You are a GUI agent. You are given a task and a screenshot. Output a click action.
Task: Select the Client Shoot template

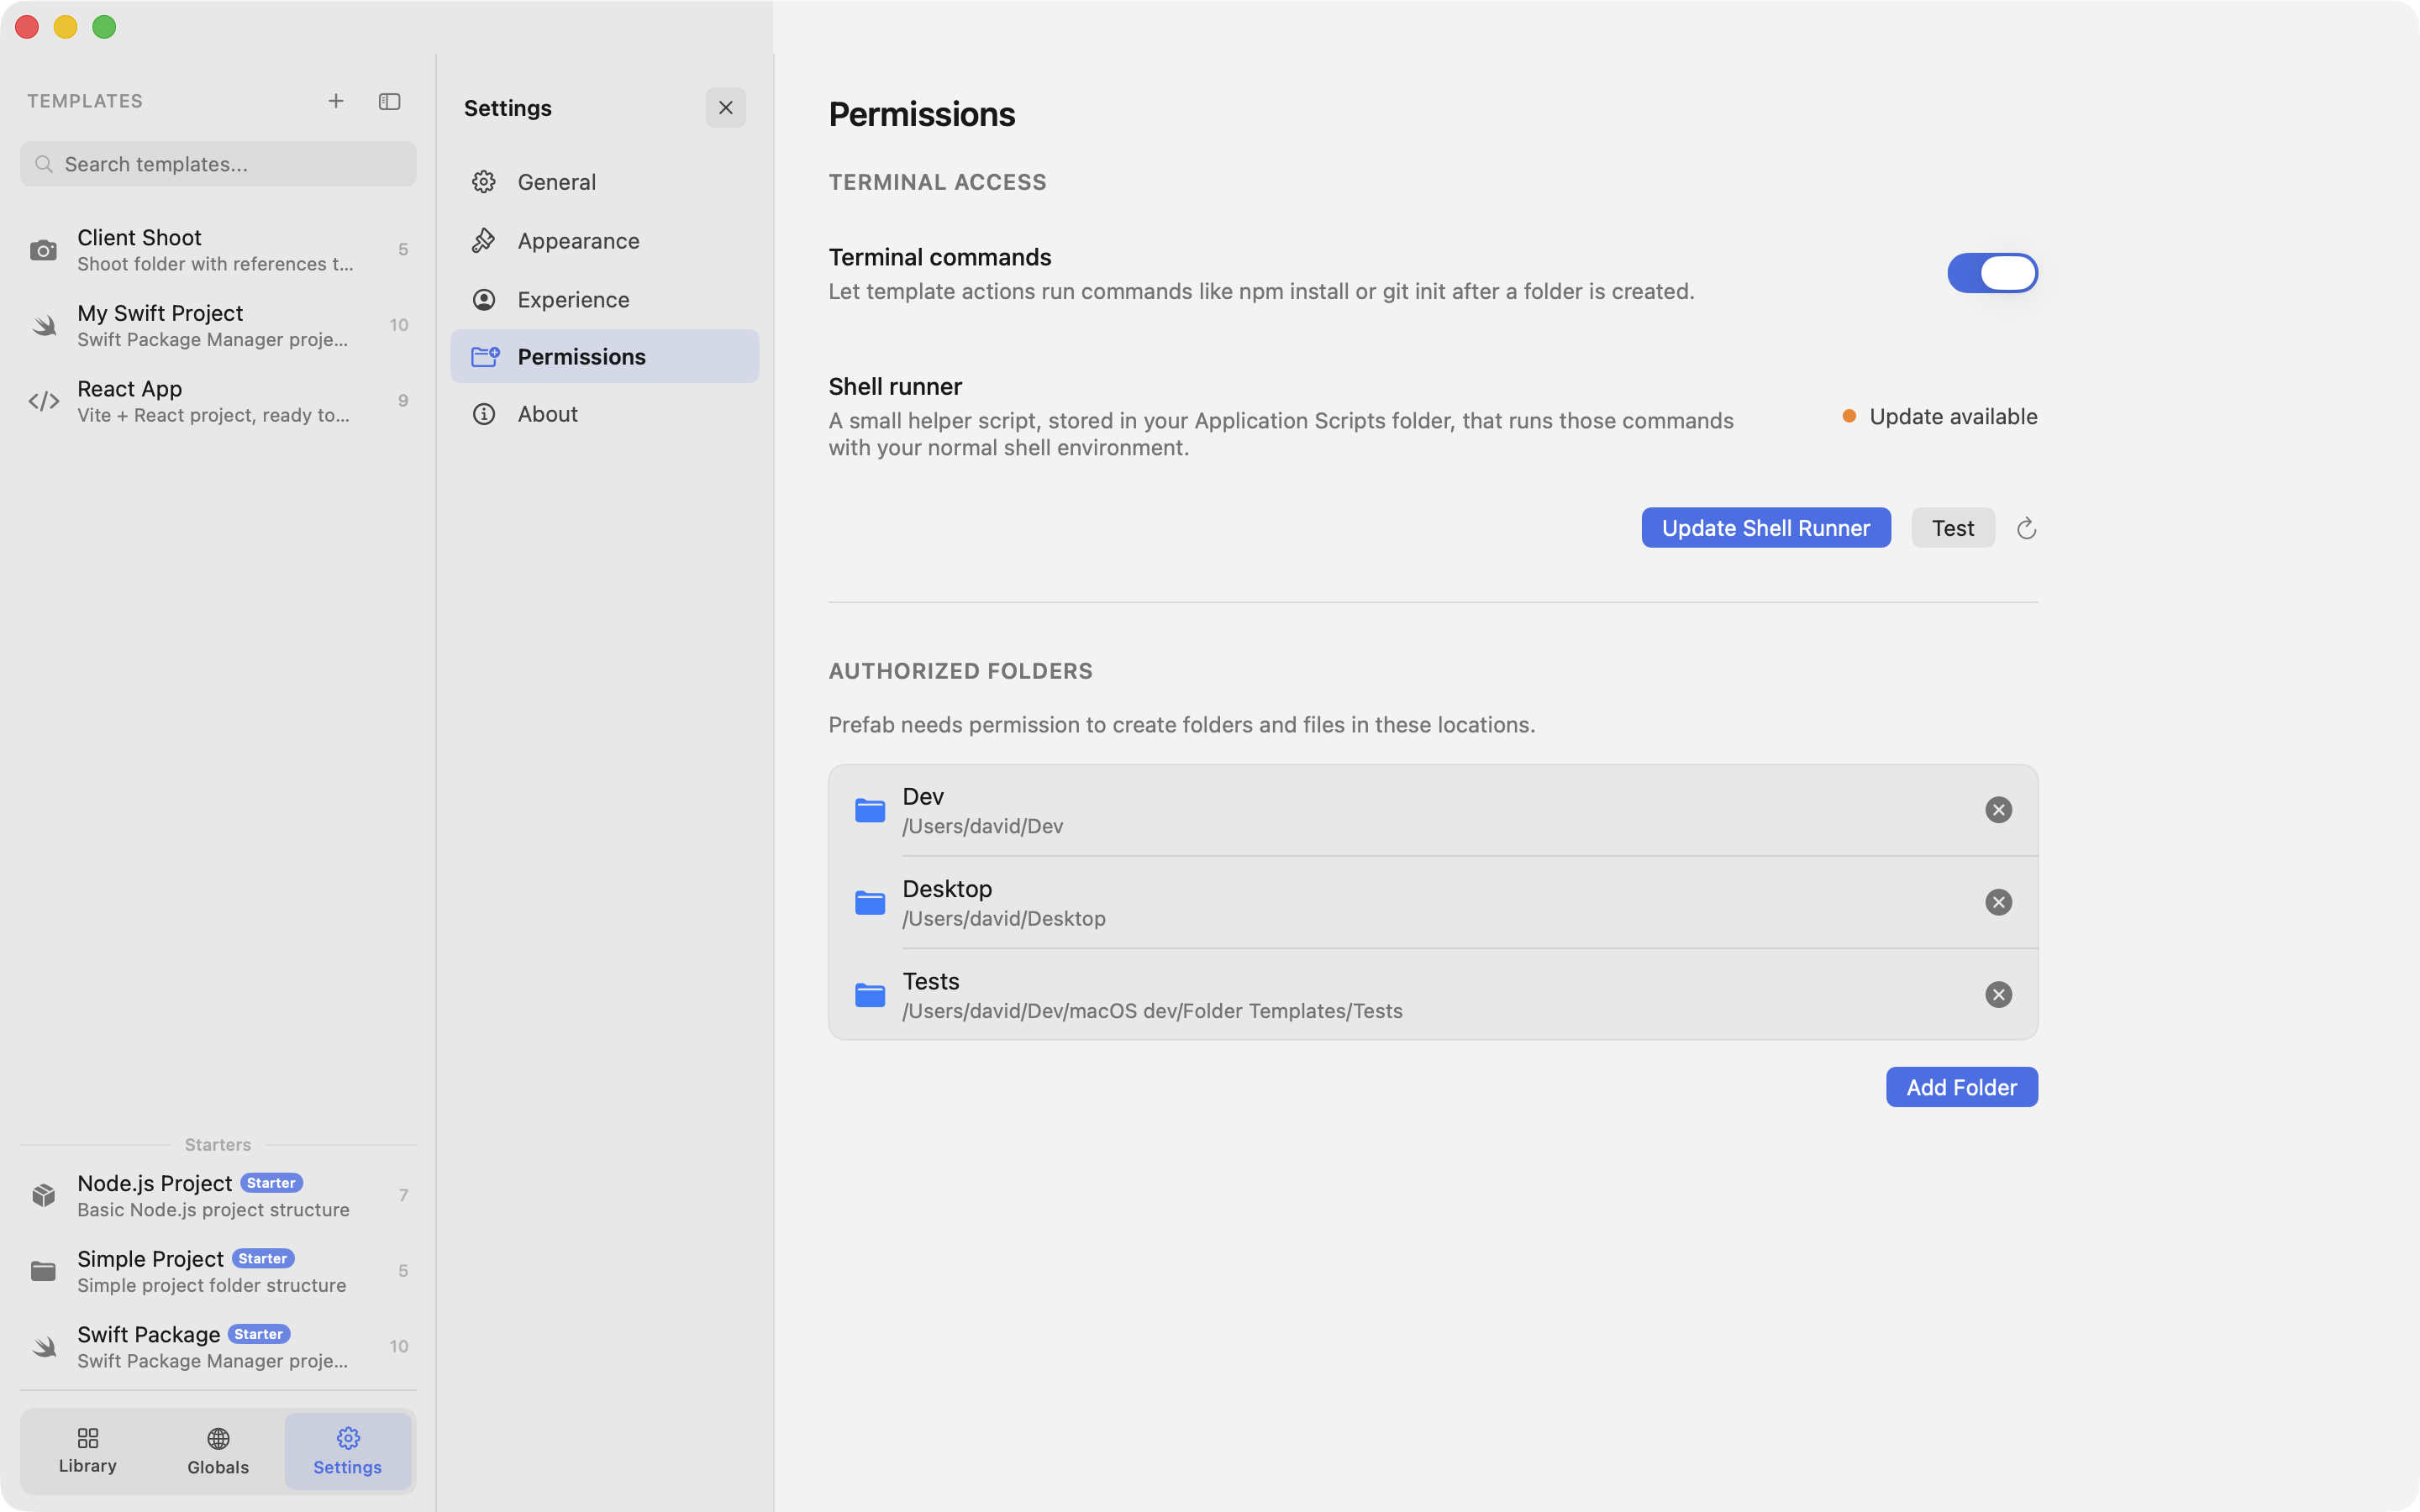tap(218, 249)
